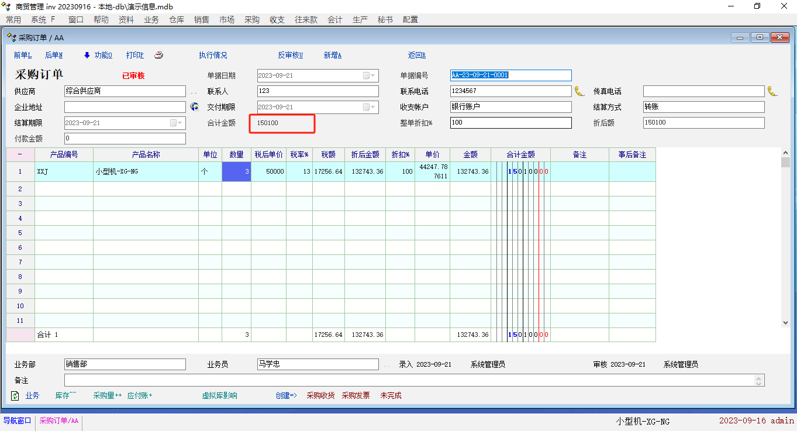Click the refresh document icon beside 业务
The height and width of the screenshot is (431, 797).
(15, 396)
